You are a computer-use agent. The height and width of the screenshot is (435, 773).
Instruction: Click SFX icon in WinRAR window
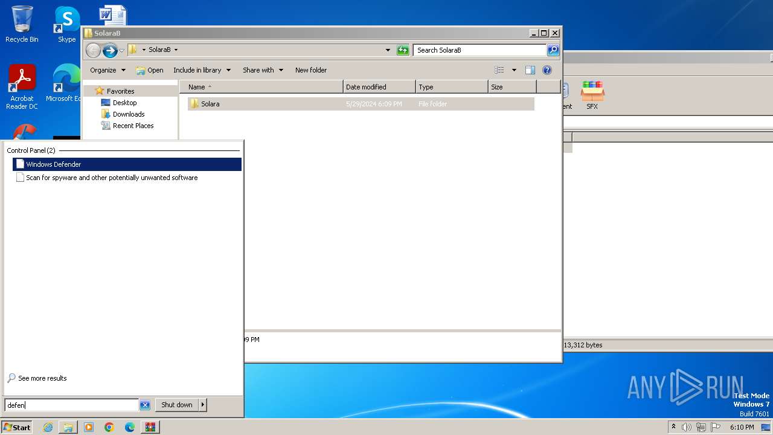[x=592, y=95]
